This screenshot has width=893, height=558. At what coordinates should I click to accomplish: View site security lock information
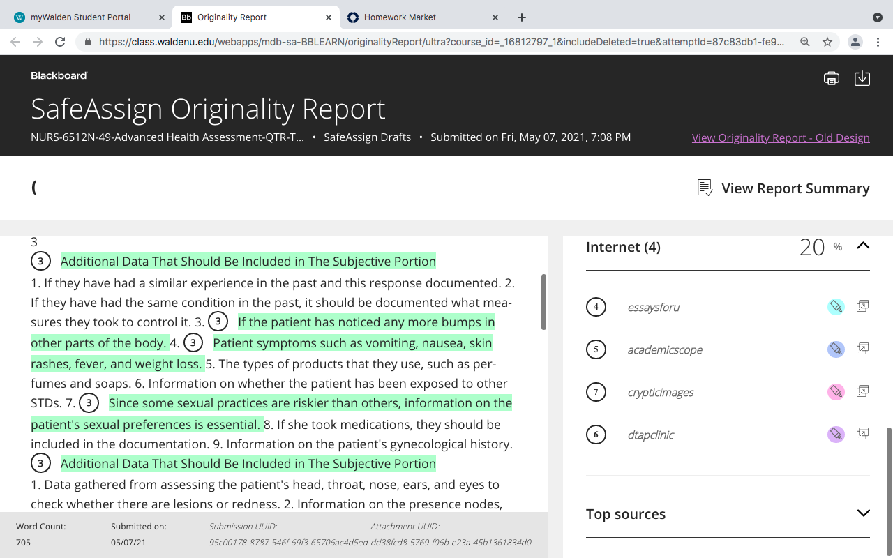88,42
